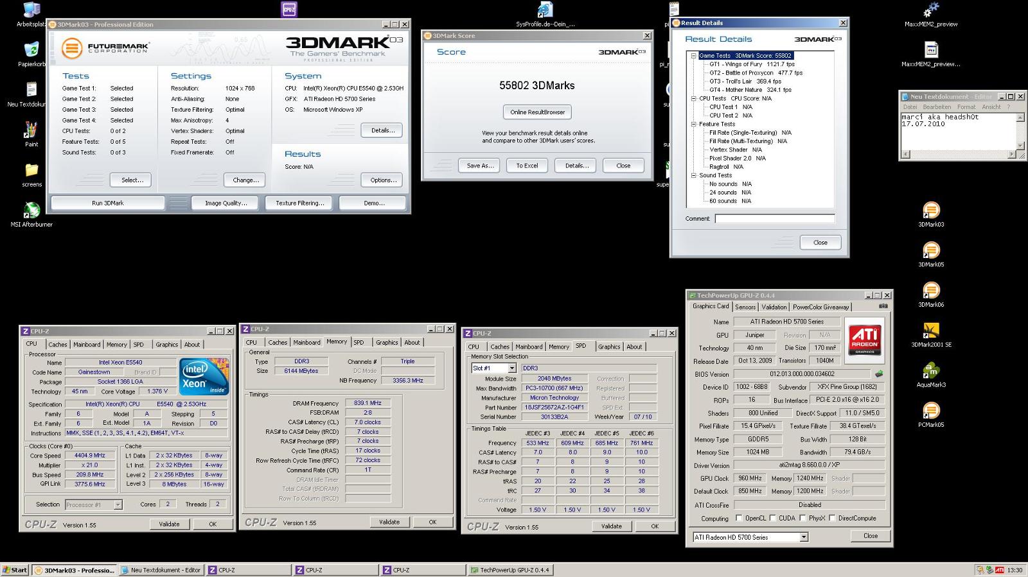Click the Futuremark logo in 3DMark03
This screenshot has width=1028, height=577.
(105, 47)
